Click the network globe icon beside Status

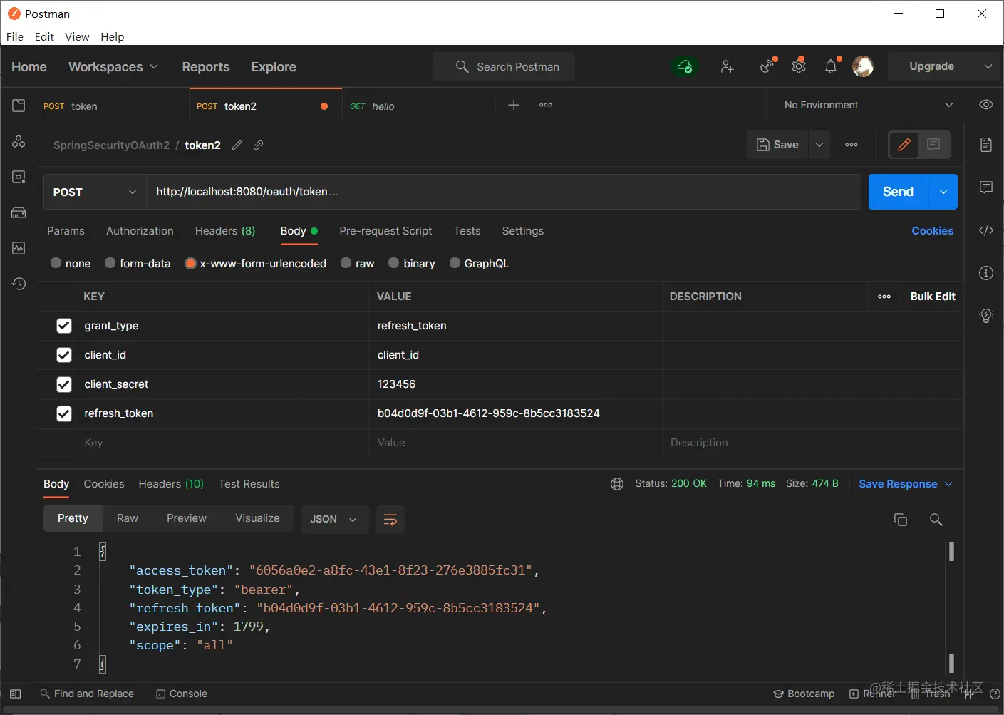(617, 484)
